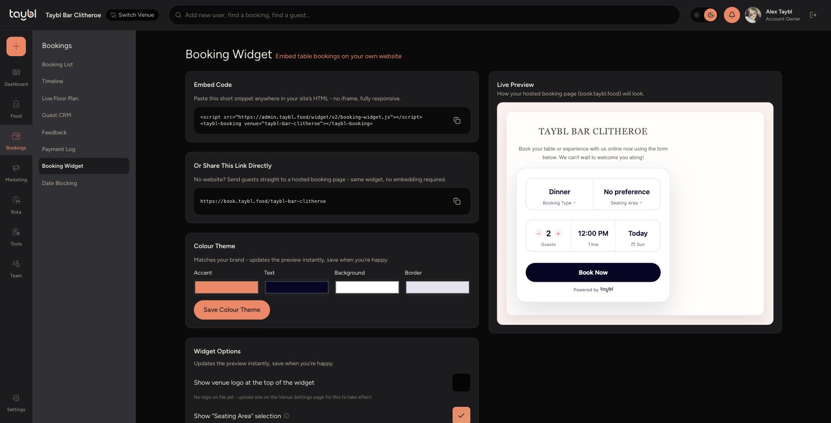Select Booking Widget menu item
Image resolution: width=831 pixels, height=423 pixels.
[x=84, y=166]
